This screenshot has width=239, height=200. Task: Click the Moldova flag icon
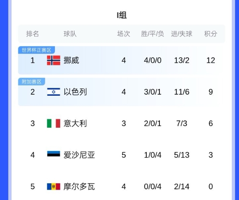pyautogui.click(x=53, y=186)
